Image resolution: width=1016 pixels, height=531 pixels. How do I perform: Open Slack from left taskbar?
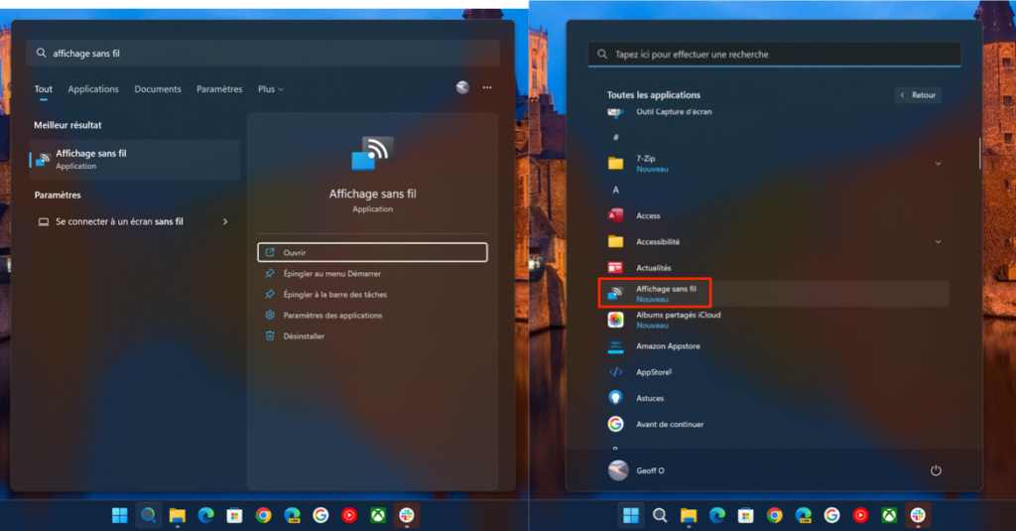point(406,515)
